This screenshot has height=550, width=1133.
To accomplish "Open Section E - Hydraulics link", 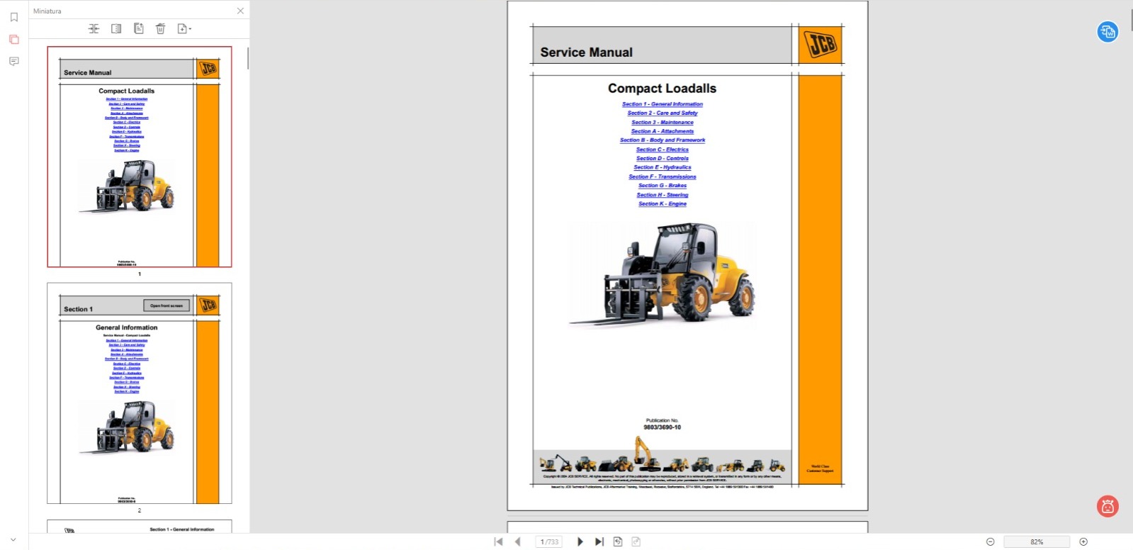I will [663, 168].
